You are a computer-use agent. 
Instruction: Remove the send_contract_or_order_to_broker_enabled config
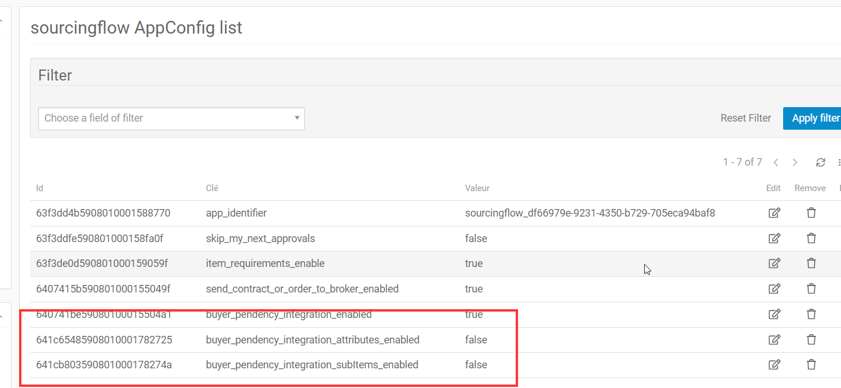tap(811, 288)
